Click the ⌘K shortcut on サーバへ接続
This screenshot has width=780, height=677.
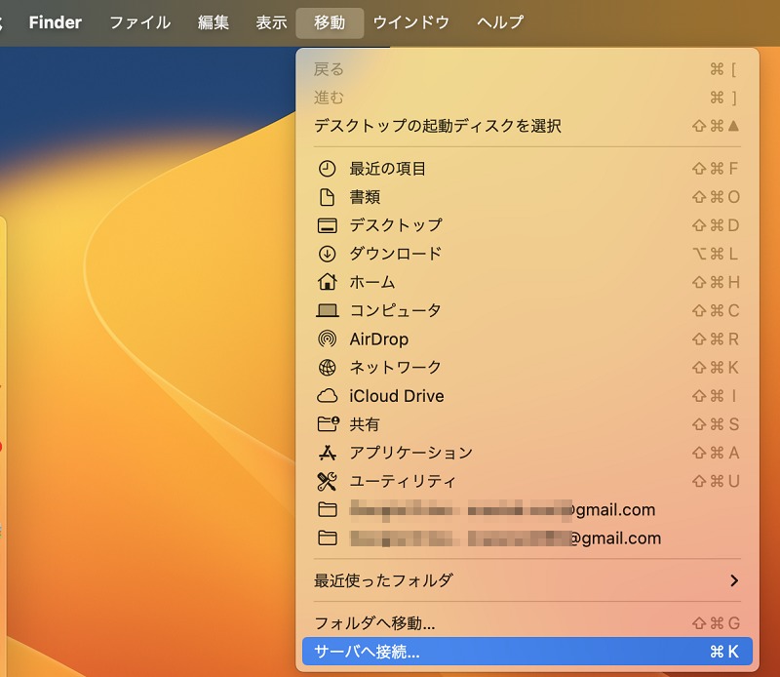(x=724, y=652)
